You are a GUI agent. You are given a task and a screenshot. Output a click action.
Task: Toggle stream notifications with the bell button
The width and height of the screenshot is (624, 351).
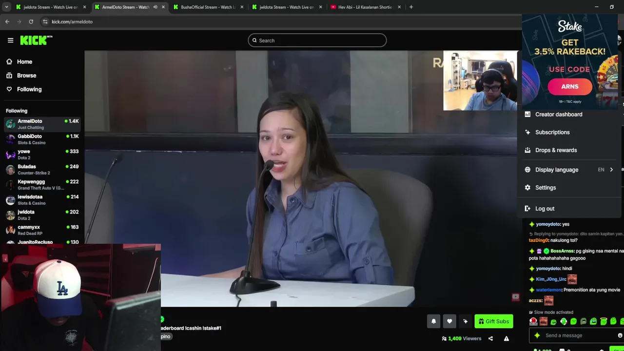tap(433, 321)
